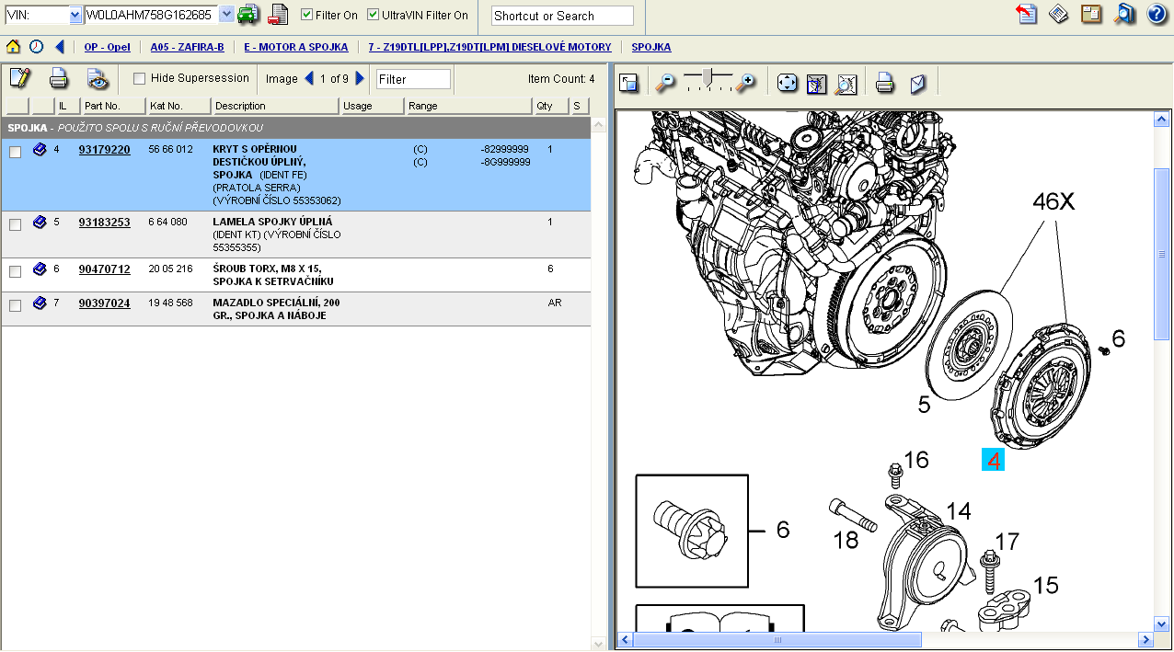Uncheck UltraVIN Filter On
The width and height of the screenshot is (1174, 652).
coord(374,15)
